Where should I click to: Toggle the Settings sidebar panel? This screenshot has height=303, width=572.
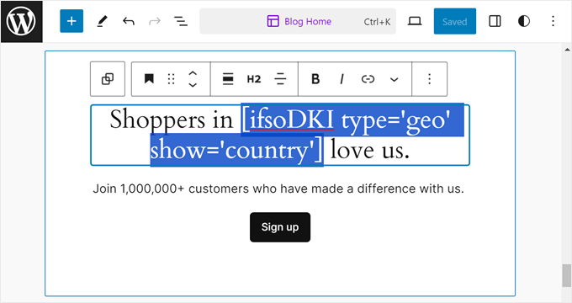click(495, 22)
